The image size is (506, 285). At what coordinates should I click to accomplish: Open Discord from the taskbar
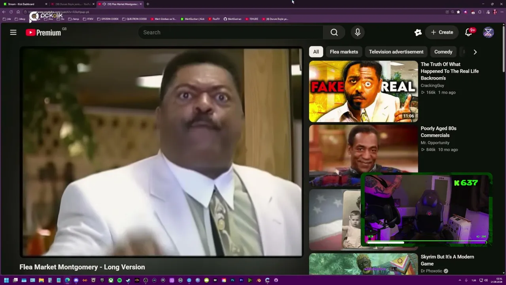(76, 280)
